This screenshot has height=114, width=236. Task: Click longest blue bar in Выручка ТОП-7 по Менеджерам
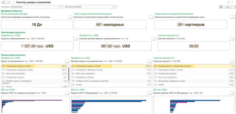(x=109, y=100)
